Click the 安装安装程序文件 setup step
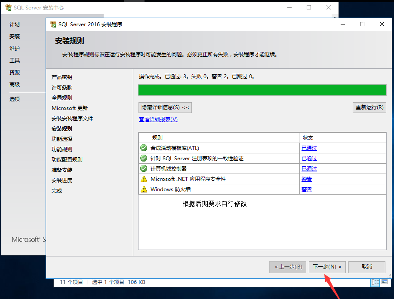This screenshot has width=394, height=299. (72, 118)
